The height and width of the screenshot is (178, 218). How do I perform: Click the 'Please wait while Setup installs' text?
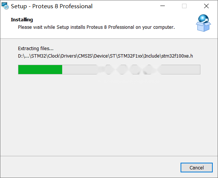[x=52, y=27]
